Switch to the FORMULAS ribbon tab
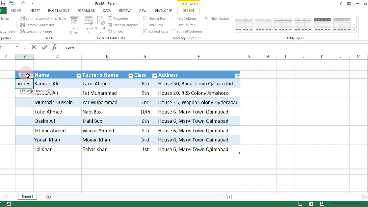368x207 pixels. click(x=86, y=11)
